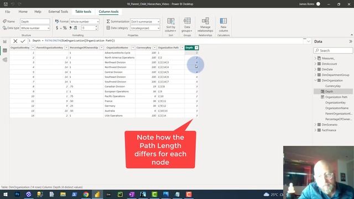Image resolution: width=354 pixels, height=199 pixels.
Task: Collapse the ribbon using the caret
Action: [352, 35]
